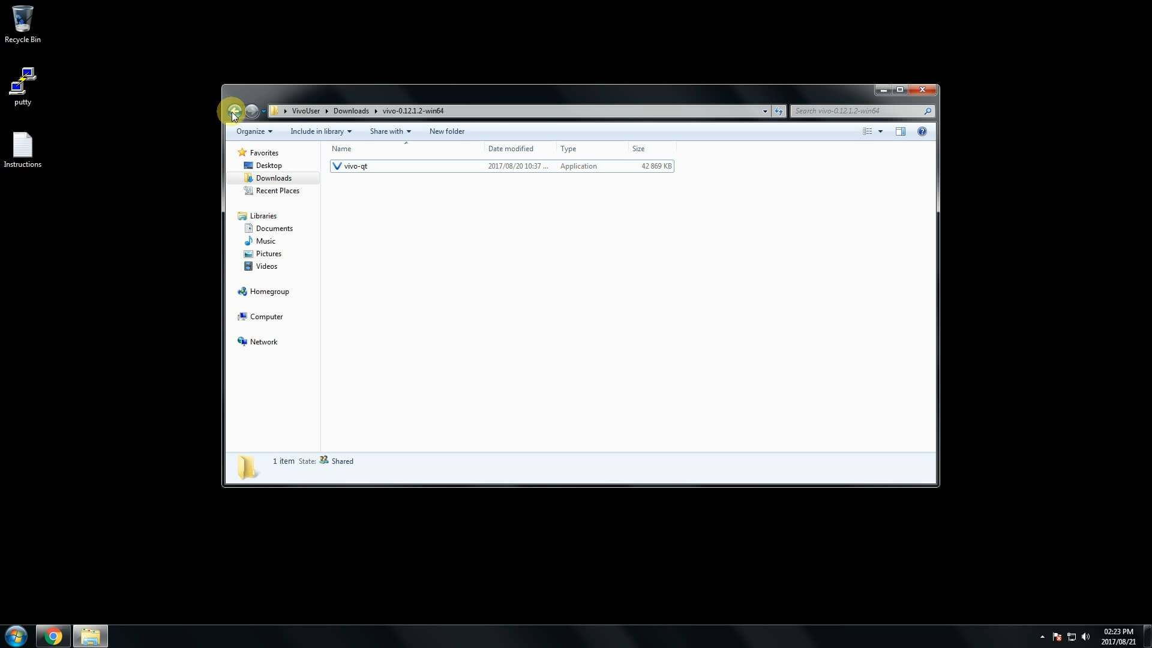Click the Back navigation arrow button
The width and height of the screenshot is (1152, 648).
click(x=234, y=111)
